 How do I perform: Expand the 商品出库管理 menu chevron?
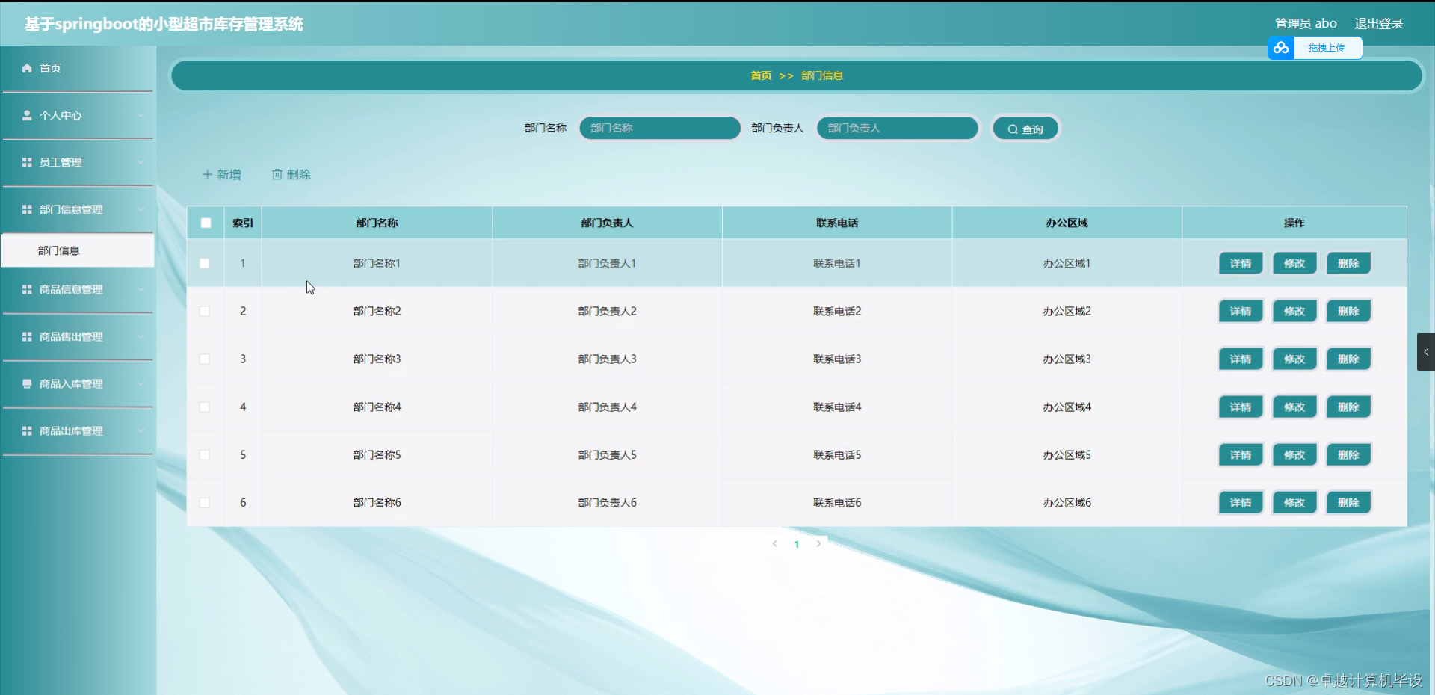(x=142, y=430)
